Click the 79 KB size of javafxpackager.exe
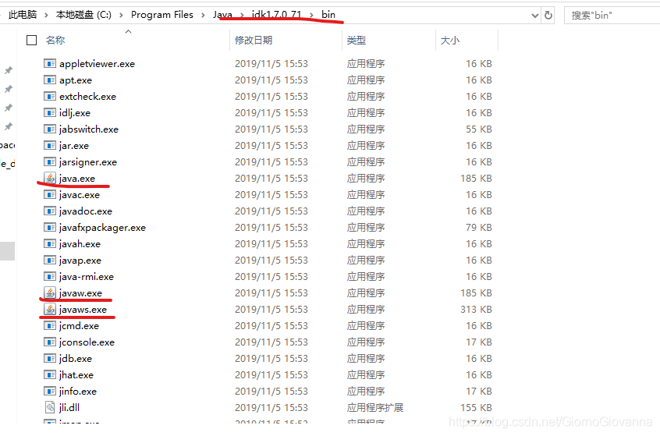 point(479,228)
